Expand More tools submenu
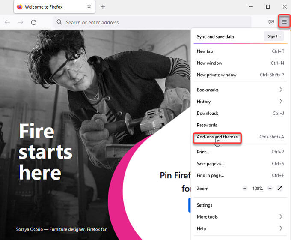The image size is (291, 240). (x=240, y=217)
